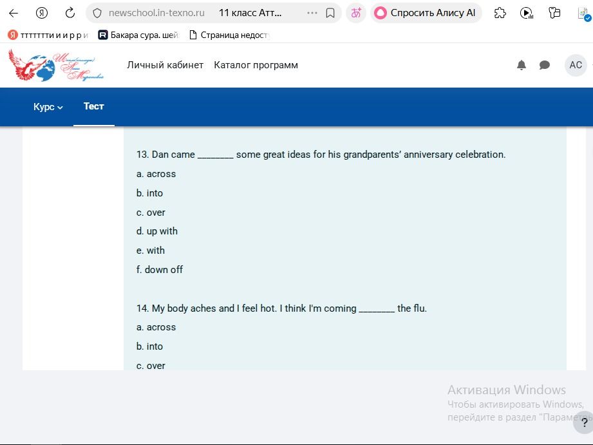
Task: Open the notifications bell icon
Action: (522, 65)
